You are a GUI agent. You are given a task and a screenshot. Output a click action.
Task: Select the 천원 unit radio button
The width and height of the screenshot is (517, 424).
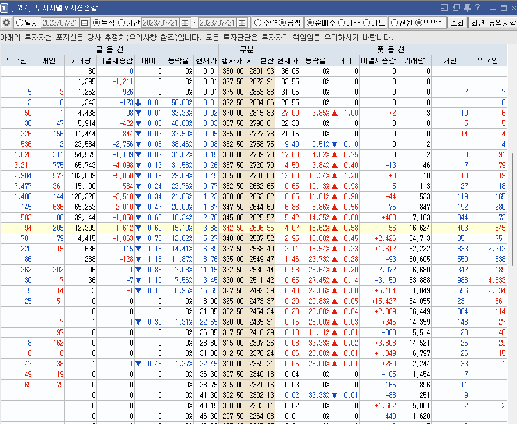tap(394, 23)
